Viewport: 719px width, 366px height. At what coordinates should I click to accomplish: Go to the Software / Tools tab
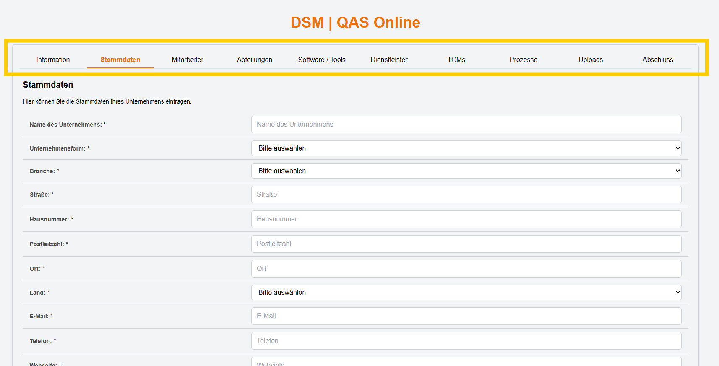[322, 60]
